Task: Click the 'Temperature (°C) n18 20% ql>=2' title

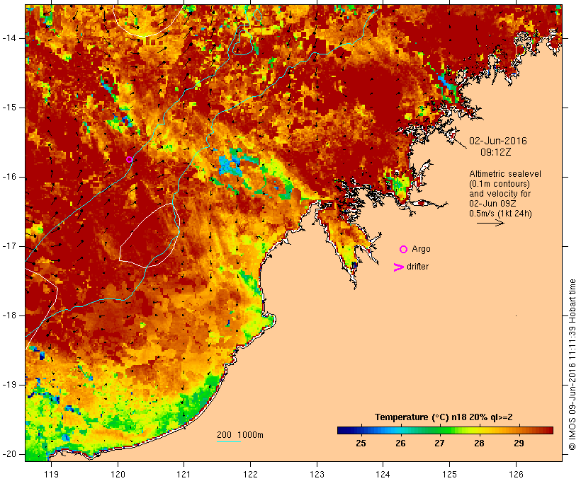Action: [x=444, y=417]
